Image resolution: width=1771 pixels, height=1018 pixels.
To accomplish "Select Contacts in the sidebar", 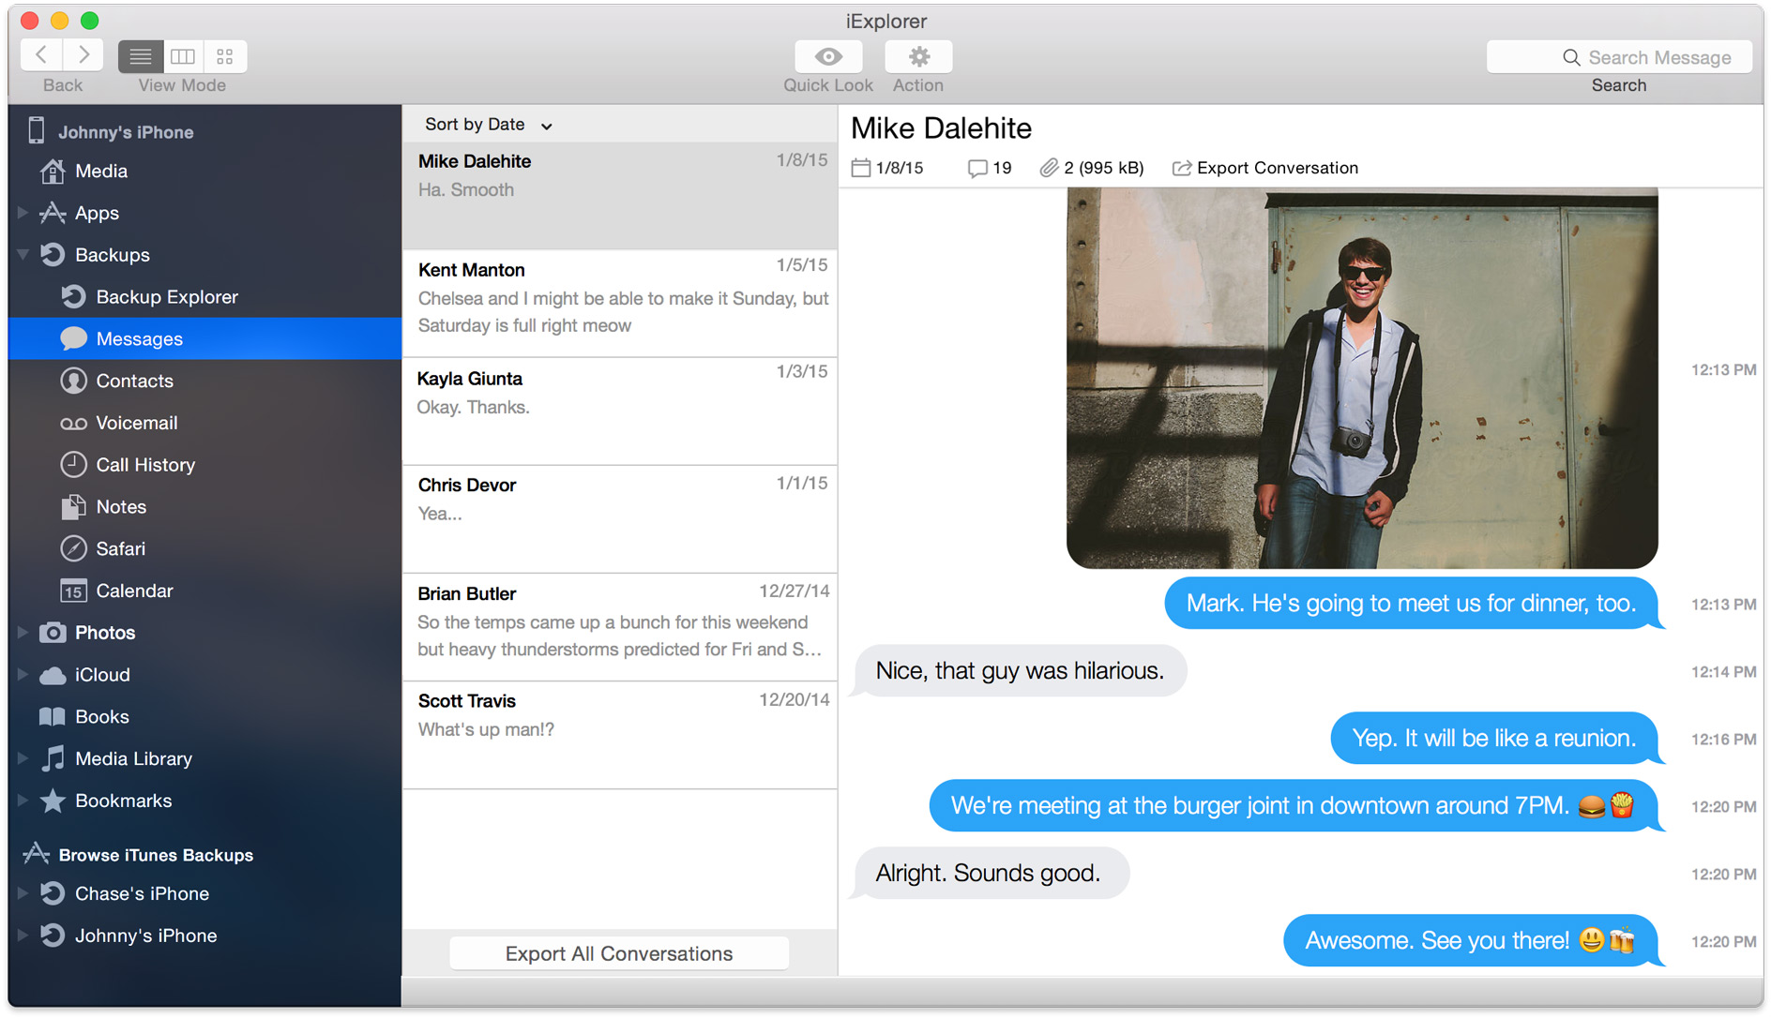I will [134, 381].
